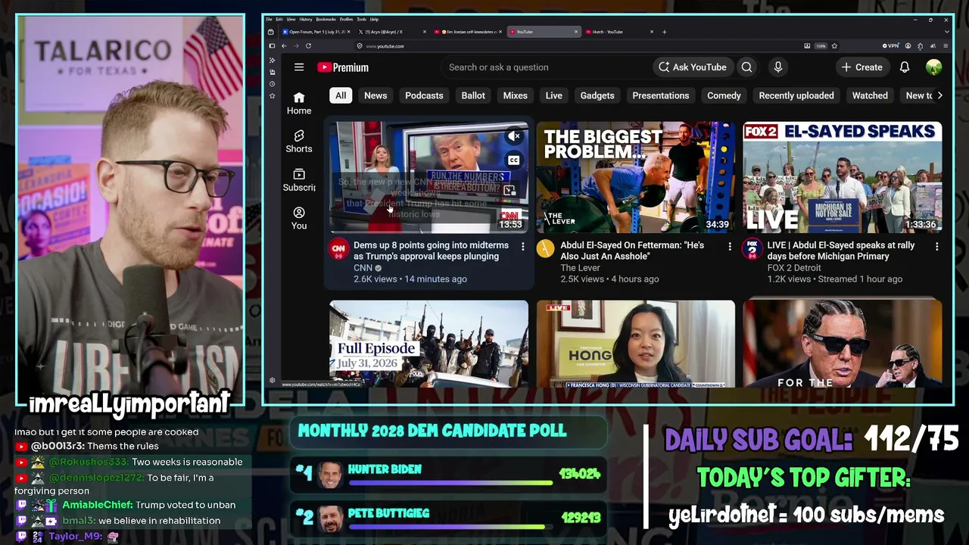Go back using the browser back arrow
This screenshot has width=969, height=545.
pos(284,46)
